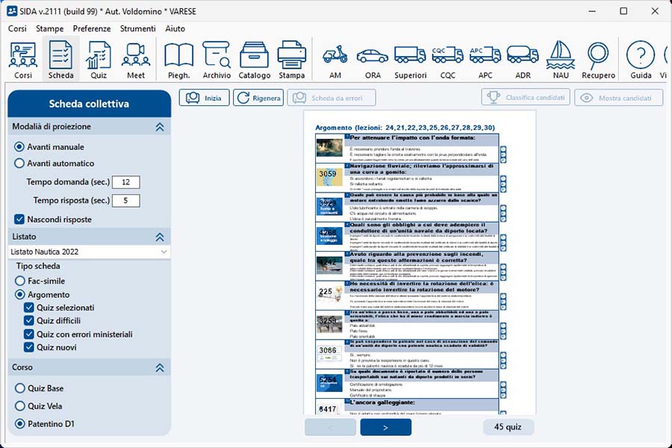Select the Avanti automatico radio option

(20, 164)
